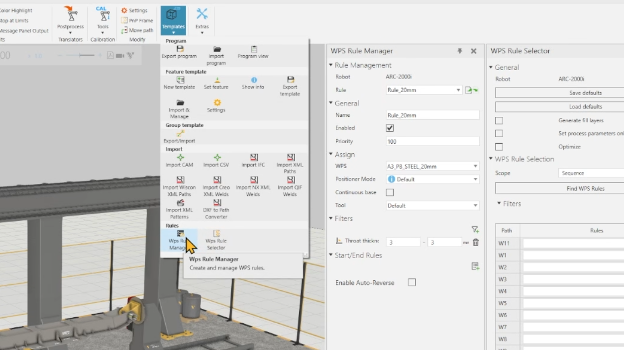624x350 pixels.
Task: Open the Wps Rule Selector
Action: click(216, 240)
